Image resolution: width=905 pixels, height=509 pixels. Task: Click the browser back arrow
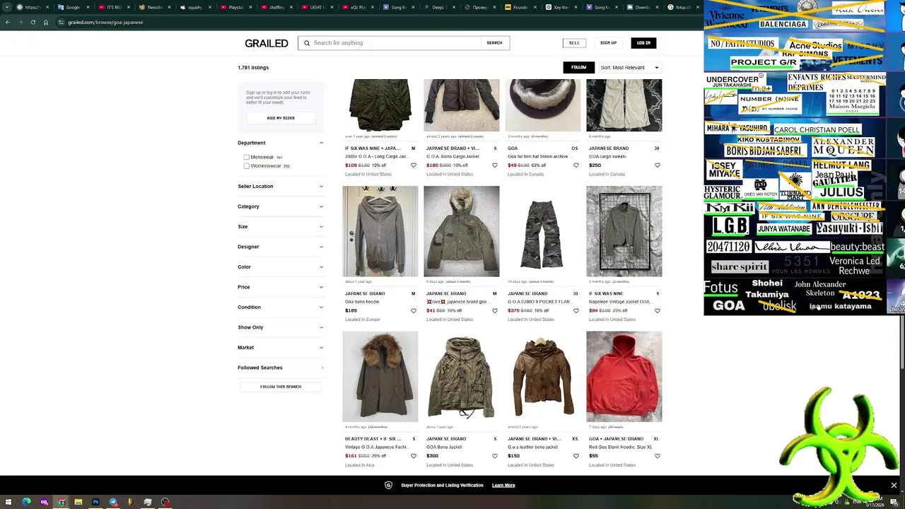[8, 22]
